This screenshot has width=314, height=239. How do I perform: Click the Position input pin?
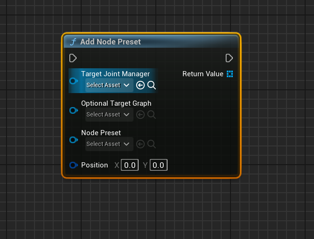(73, 165)
